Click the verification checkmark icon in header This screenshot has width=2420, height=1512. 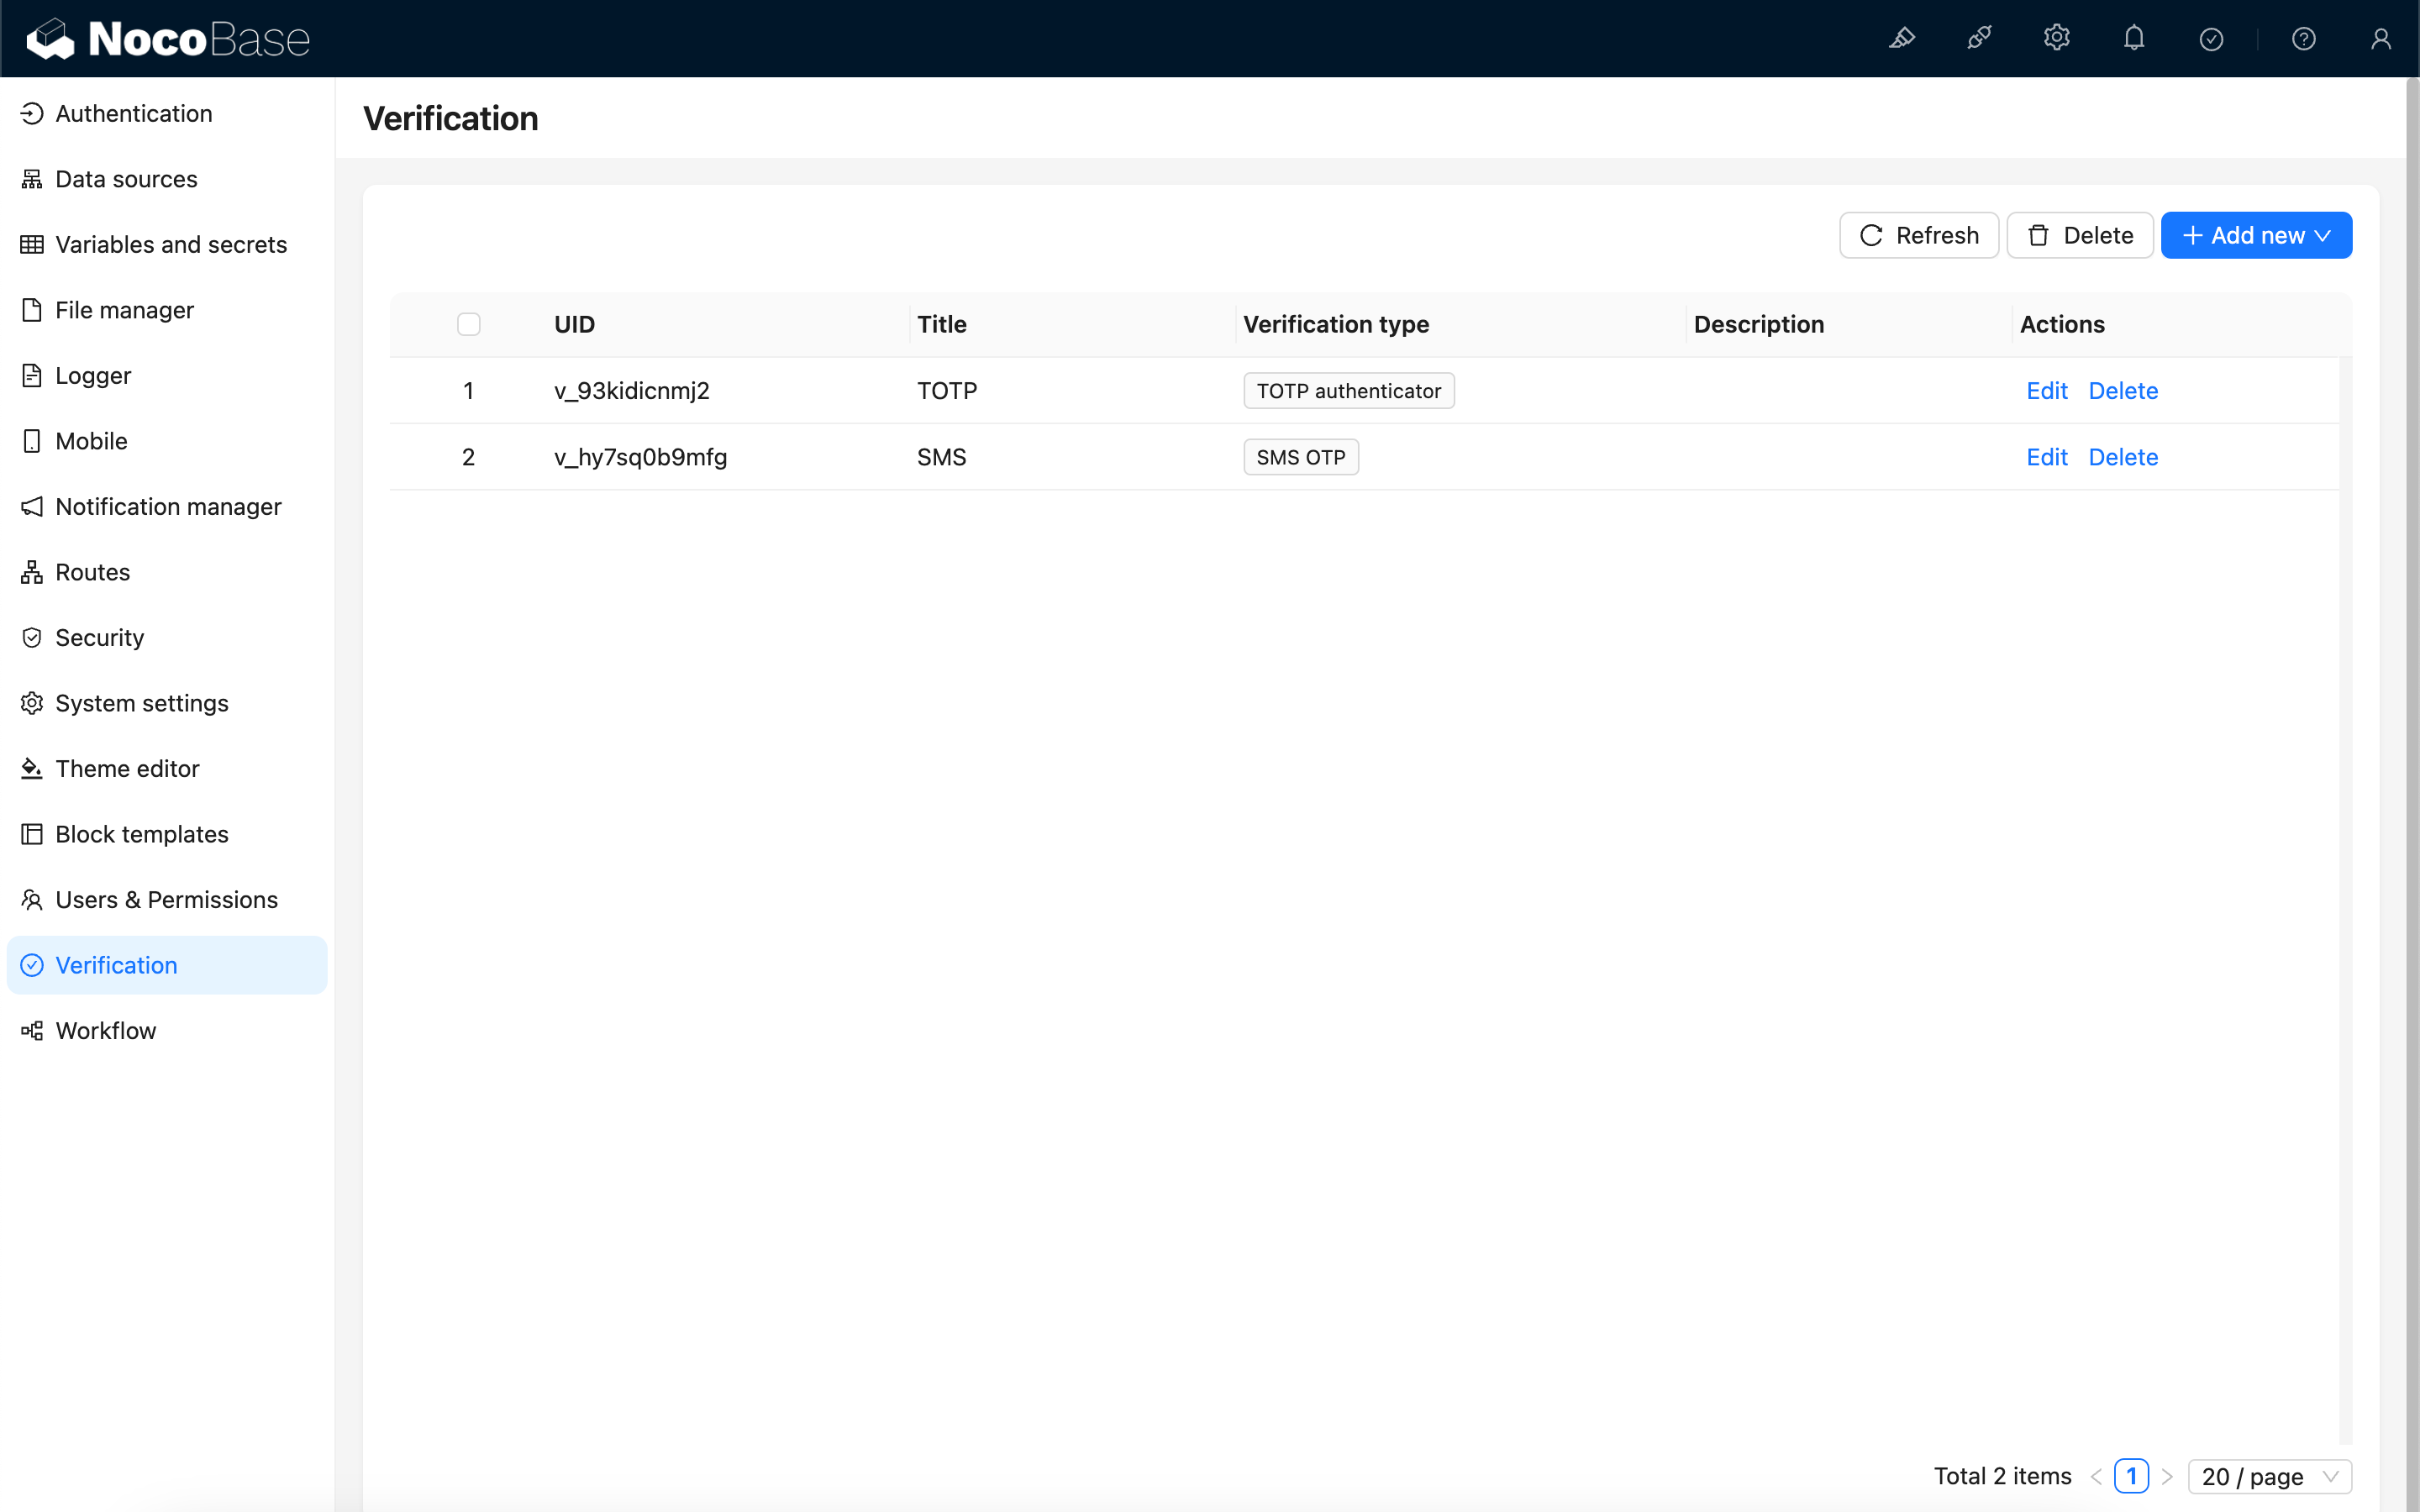(2211, 39)
